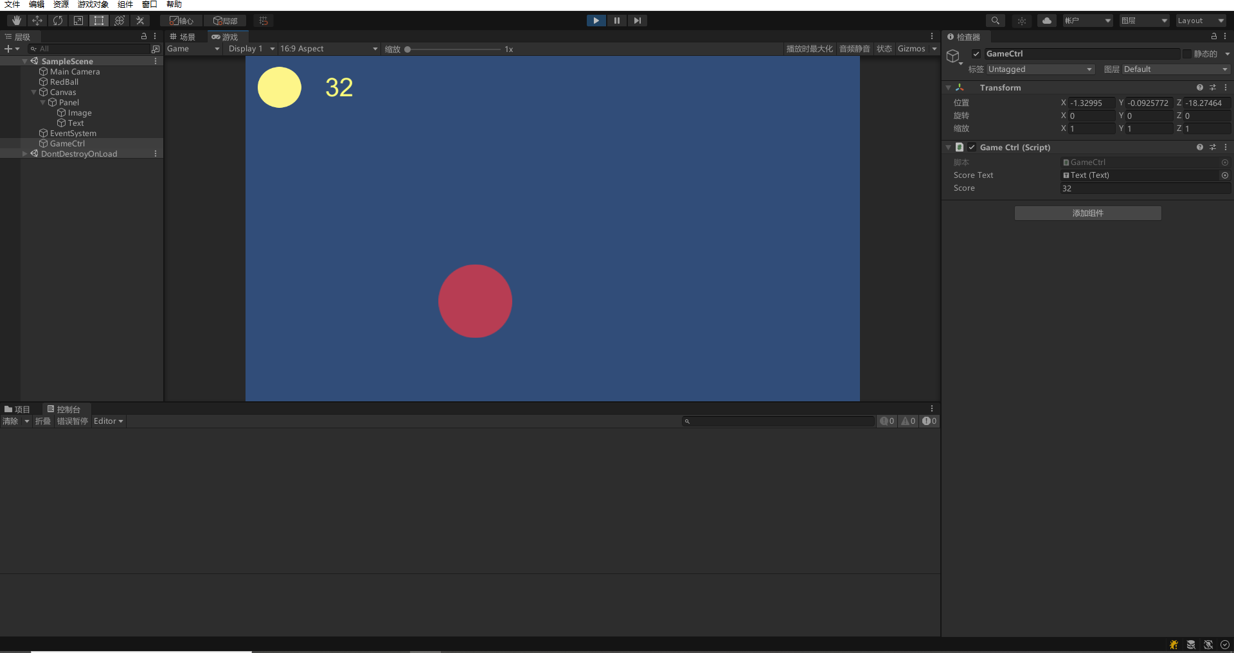Open the Transform component more options menu

tap(1226, 87)
